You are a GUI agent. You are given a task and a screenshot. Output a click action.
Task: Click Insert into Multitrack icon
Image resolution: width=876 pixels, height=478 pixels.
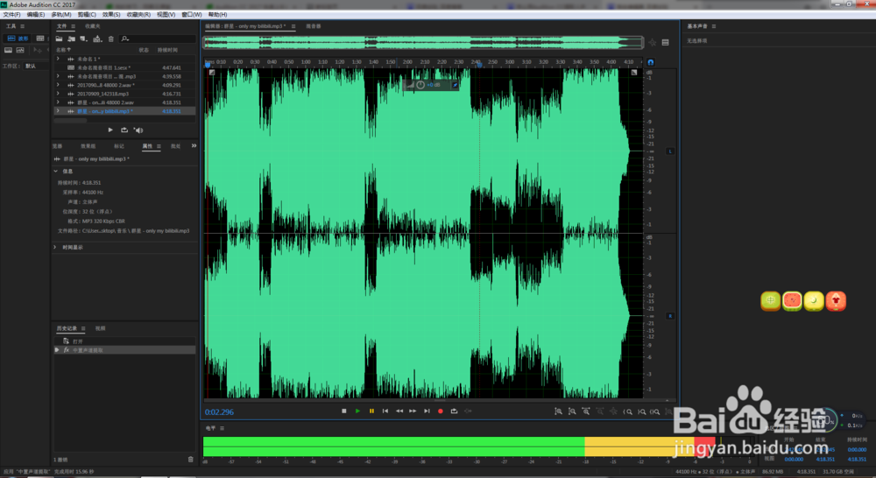tap(97, 39)
